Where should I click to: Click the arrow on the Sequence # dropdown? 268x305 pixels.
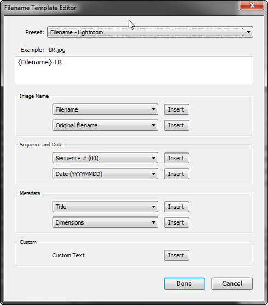(x=153, y=158)
